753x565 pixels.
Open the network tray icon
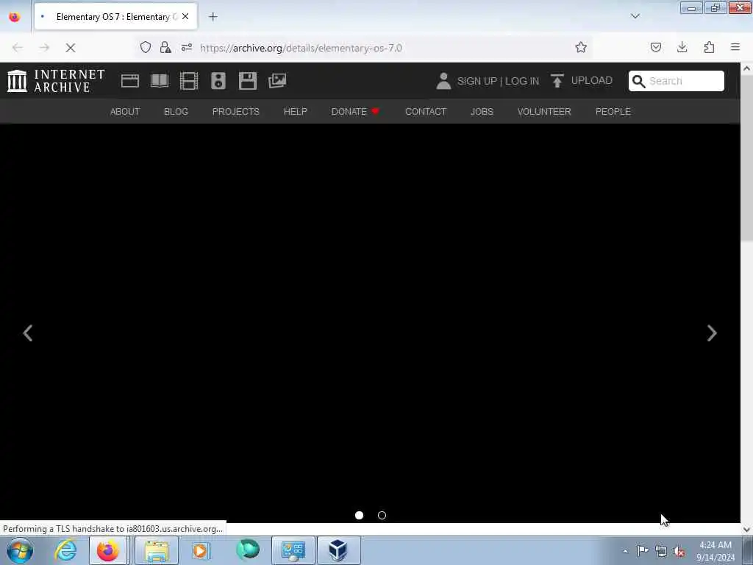[661, 551]
